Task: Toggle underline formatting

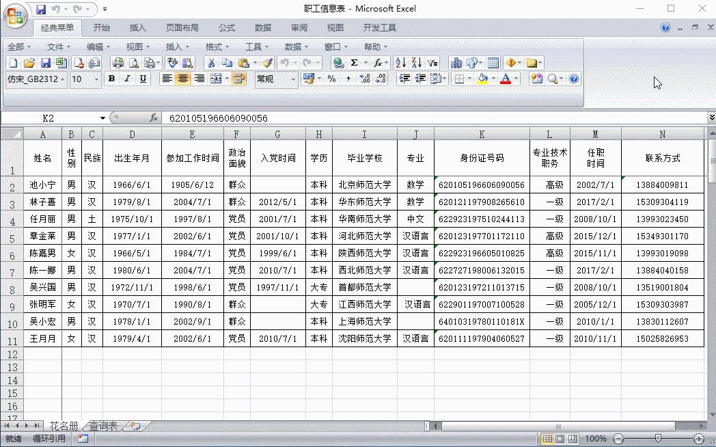Action: [142, 79]
